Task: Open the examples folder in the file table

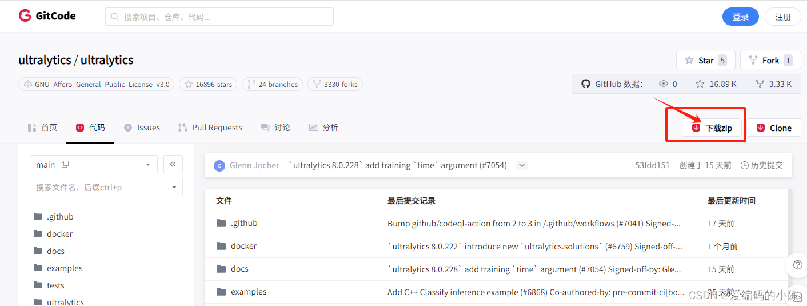Action: (x=249, y=292)
